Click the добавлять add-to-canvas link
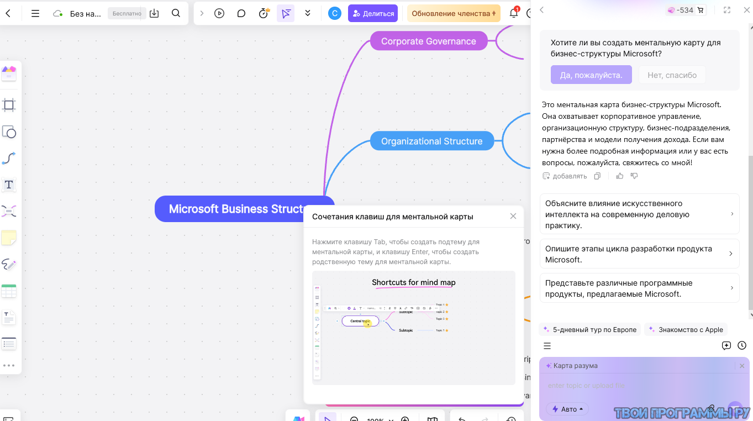Image resolution: width=753 pixels, height=421 pixels. [x=565, y=176]
